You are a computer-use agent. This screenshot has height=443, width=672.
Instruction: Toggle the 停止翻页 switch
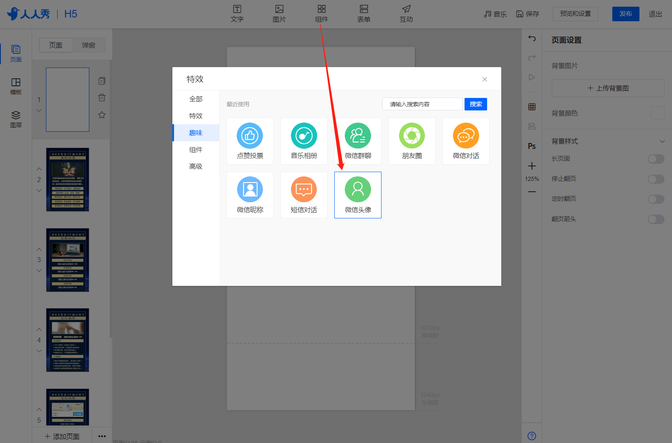point(656,179)
